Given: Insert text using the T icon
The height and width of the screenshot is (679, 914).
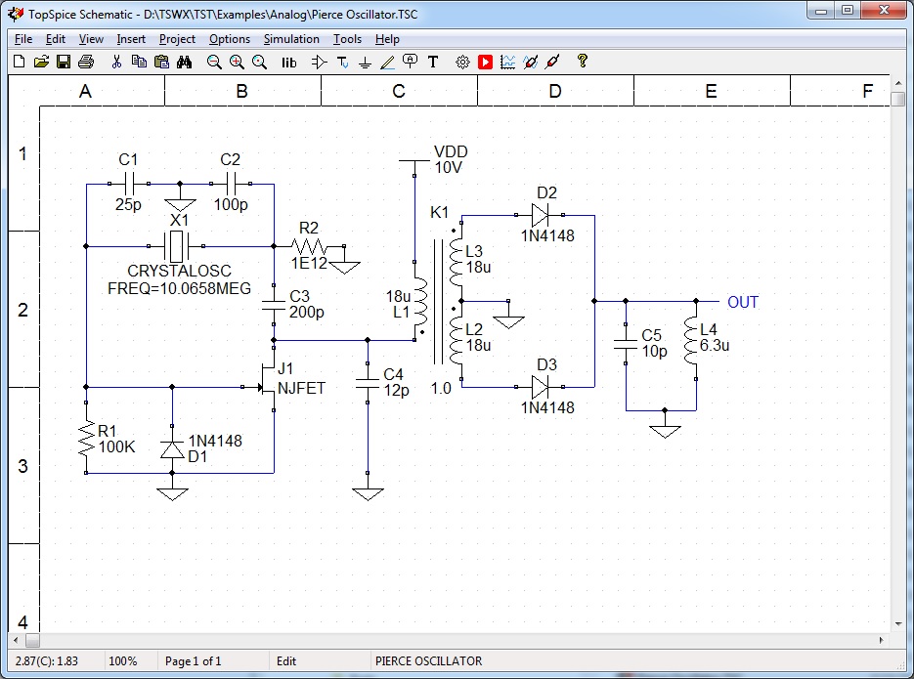Looking at the screenshot, I should (433, 62).
